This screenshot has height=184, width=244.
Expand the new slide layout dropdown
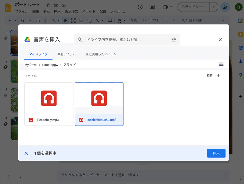coord(15,20)
